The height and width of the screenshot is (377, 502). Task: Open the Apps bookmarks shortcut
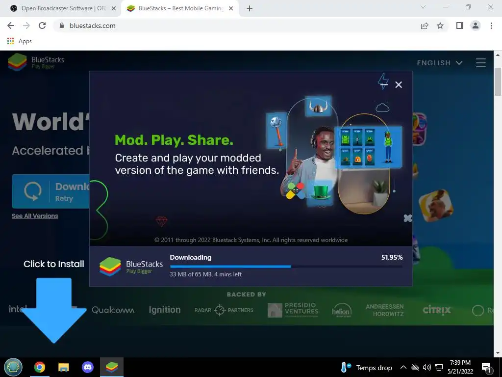point(20,41)
